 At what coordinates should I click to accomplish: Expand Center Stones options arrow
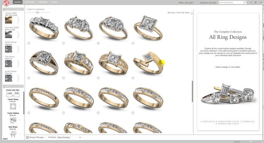18,49
